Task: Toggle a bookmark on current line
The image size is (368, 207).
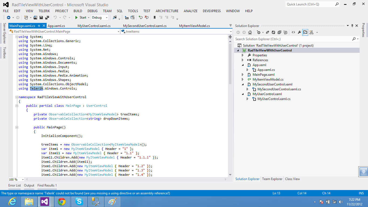Action: tap(155, 18)
